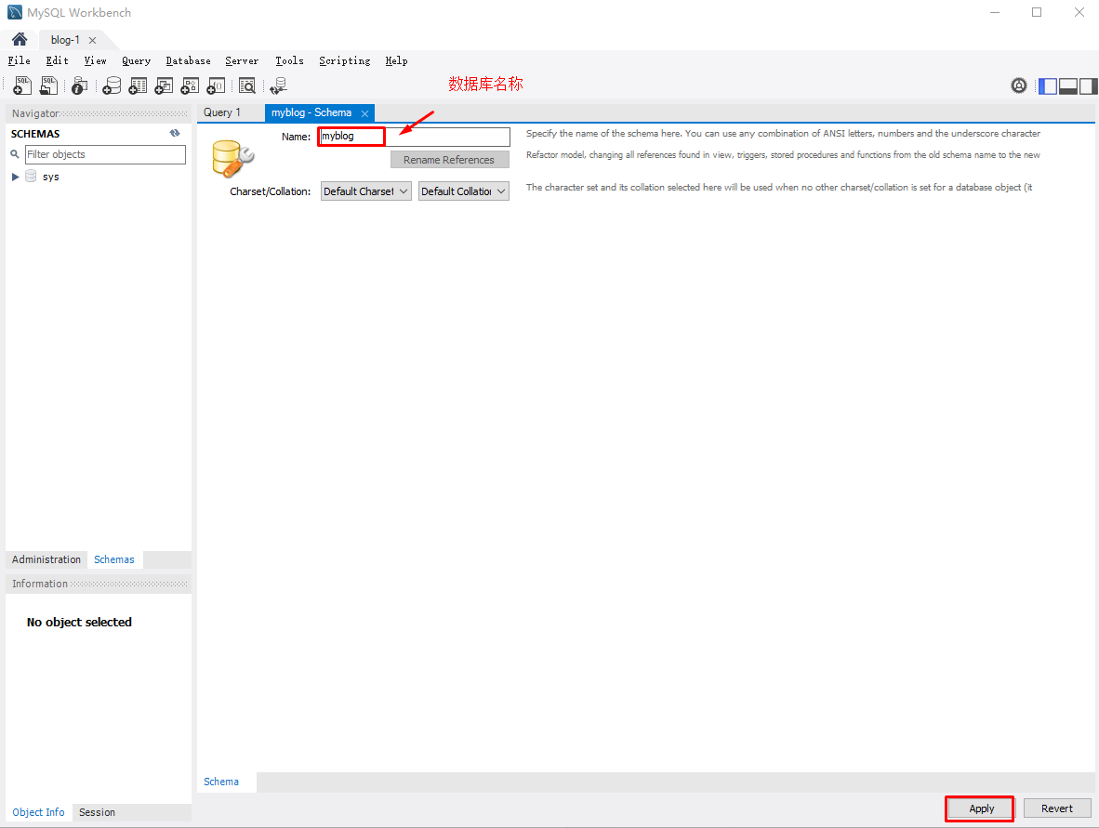
Task: Open the Default Charset dropdown
Action: [365, 191]
